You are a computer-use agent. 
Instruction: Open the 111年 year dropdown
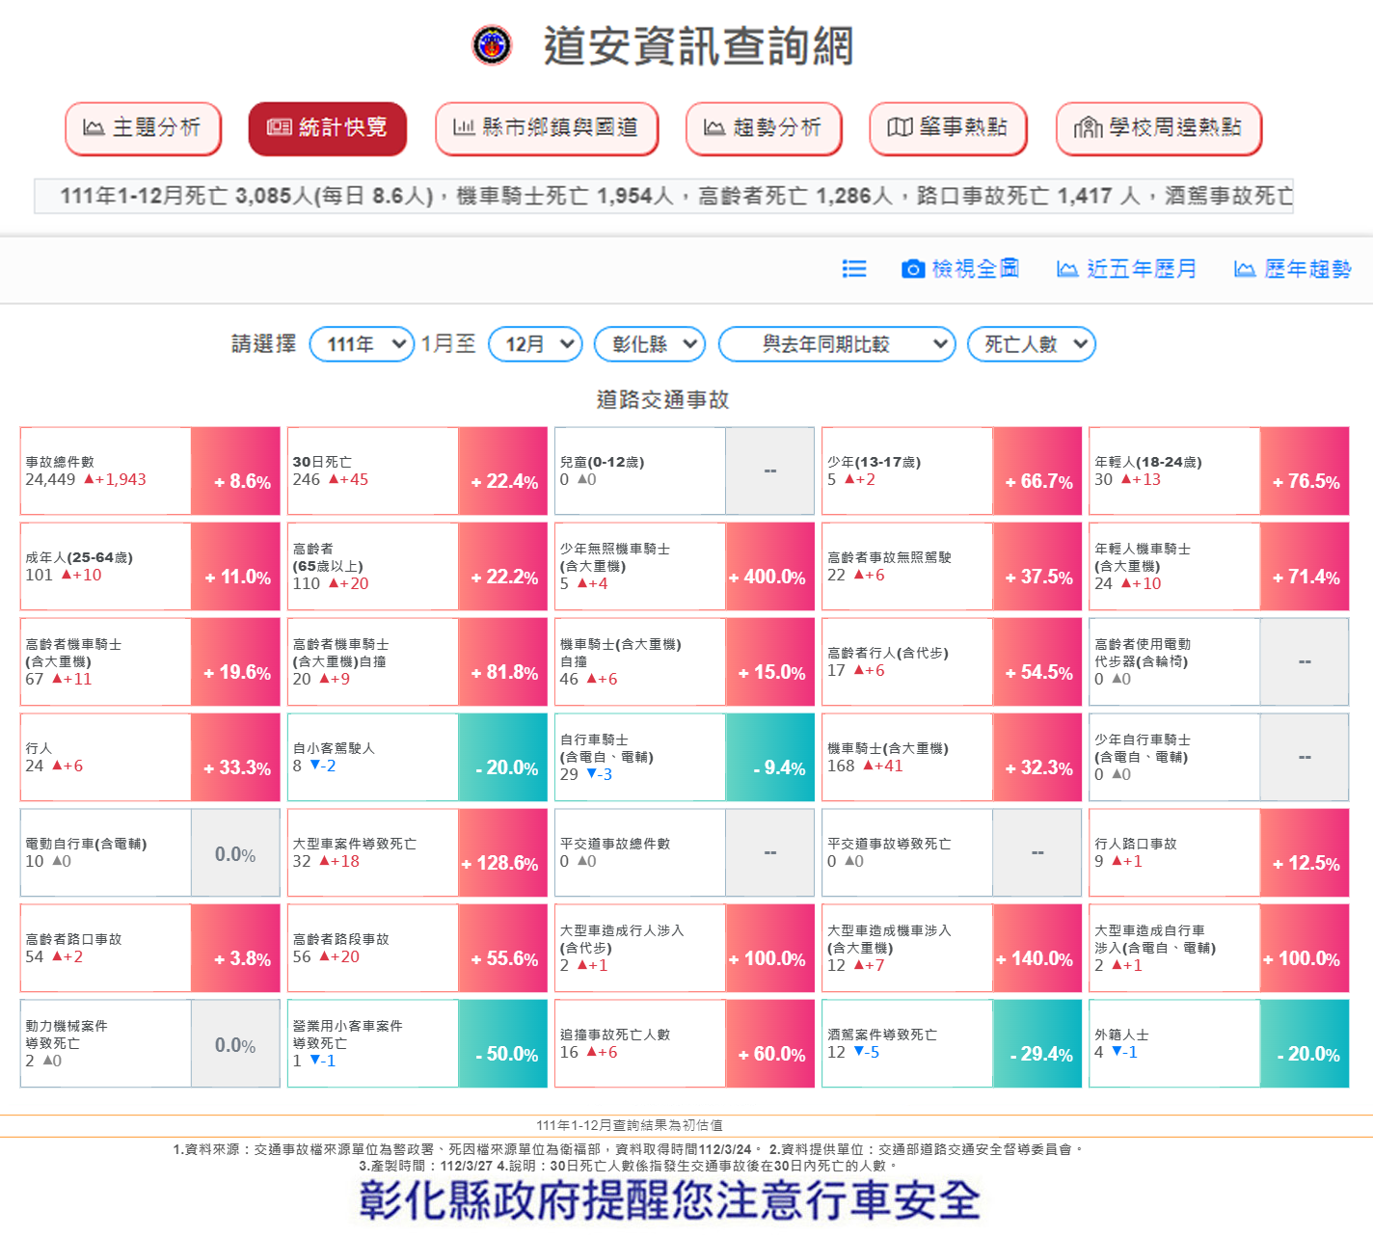tap(362, 344)
